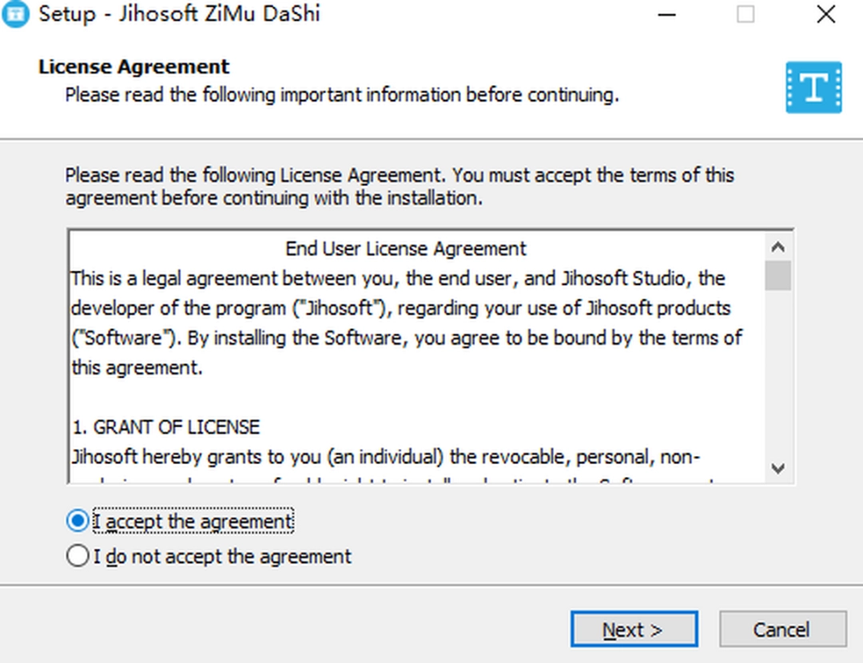Click the empty scrollbar track below thumb
This screenshot has width=863, height=663.
click(x=779, y=375)
